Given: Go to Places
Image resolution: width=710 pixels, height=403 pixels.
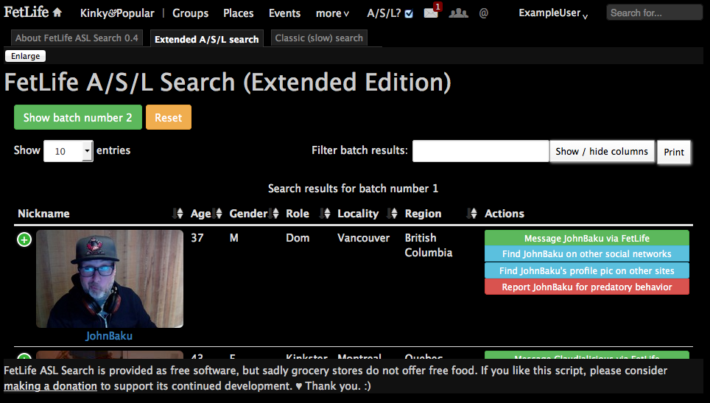Looking at the screenshot, I should 238,13.
